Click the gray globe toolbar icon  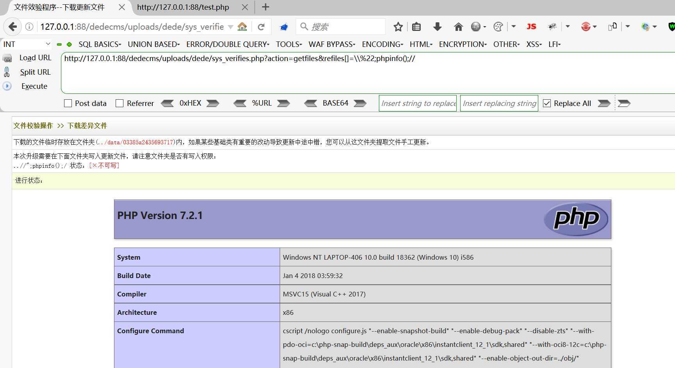pyautogui.click(x=476, y=27)
